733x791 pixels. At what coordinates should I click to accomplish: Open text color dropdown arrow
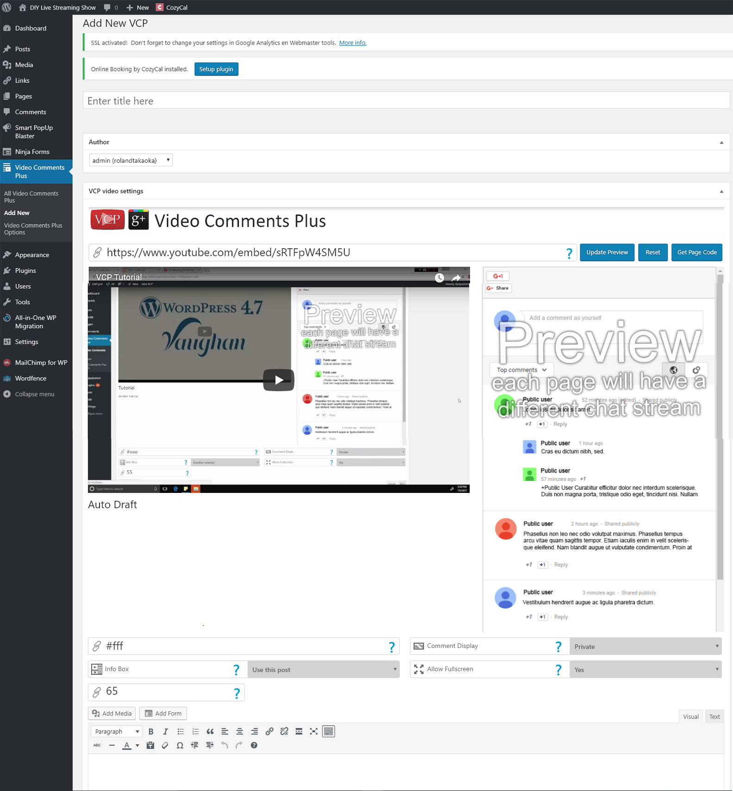pos(137,745)
